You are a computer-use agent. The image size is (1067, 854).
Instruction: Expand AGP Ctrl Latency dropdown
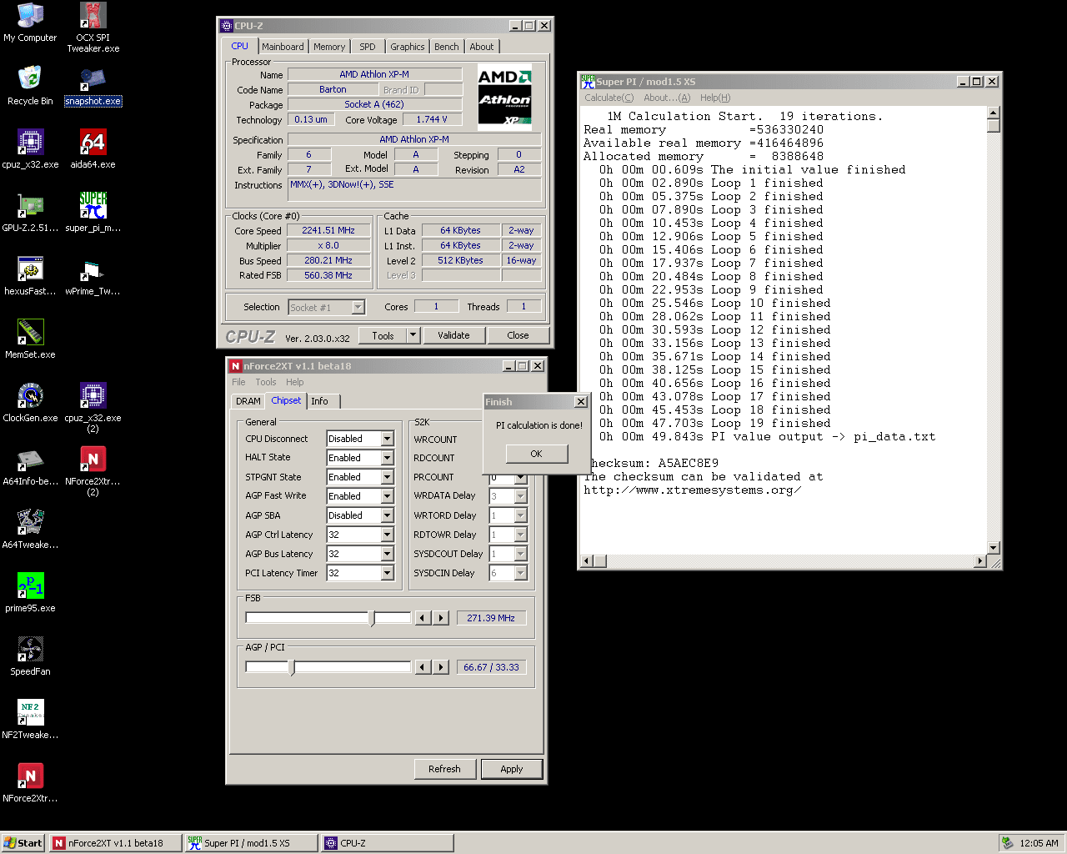click(387, 535)
